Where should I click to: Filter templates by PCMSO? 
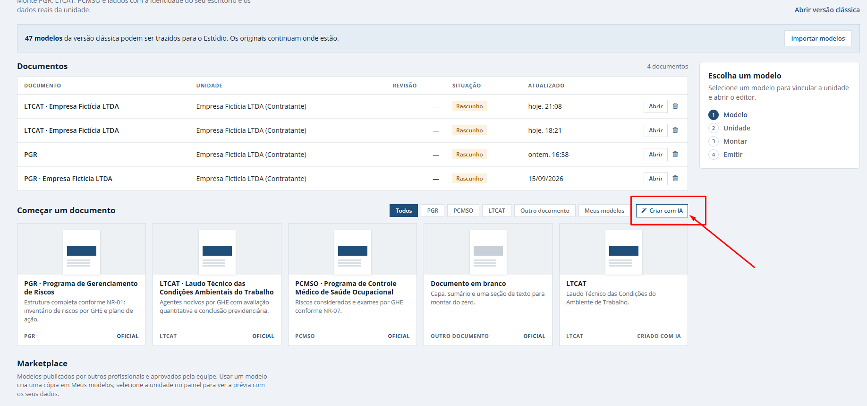[x=463, y=211]
